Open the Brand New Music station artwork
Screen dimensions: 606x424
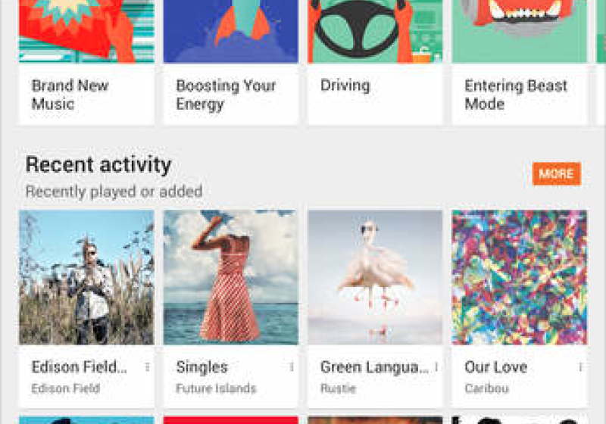pyautogui.click(x=86, y=32)
